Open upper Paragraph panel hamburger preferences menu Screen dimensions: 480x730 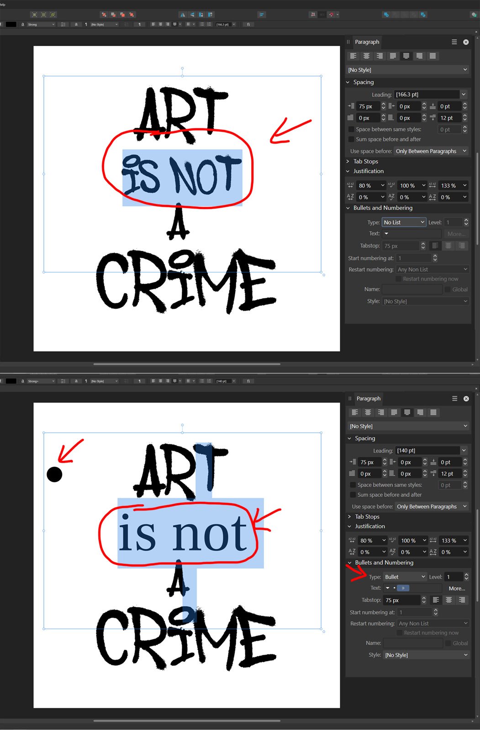pyautogui.click(x=454, y=42)
